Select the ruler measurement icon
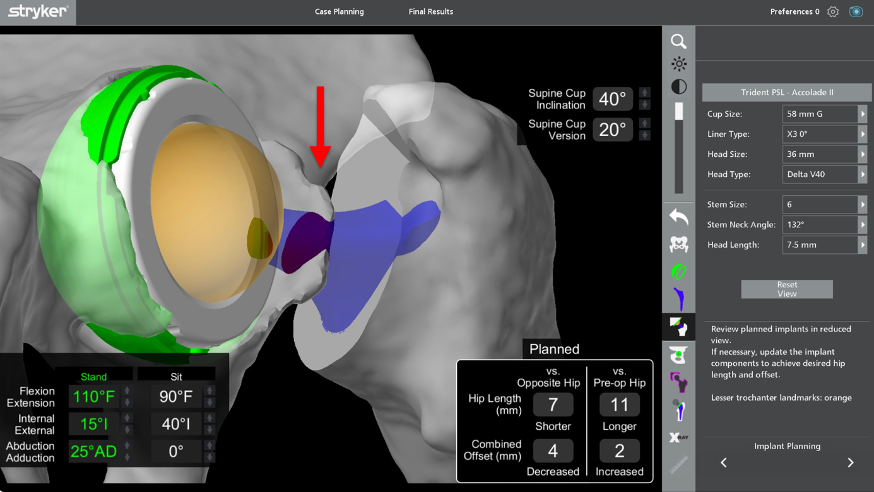The height and width of the screenshot is (492, 874). [678, 465]
